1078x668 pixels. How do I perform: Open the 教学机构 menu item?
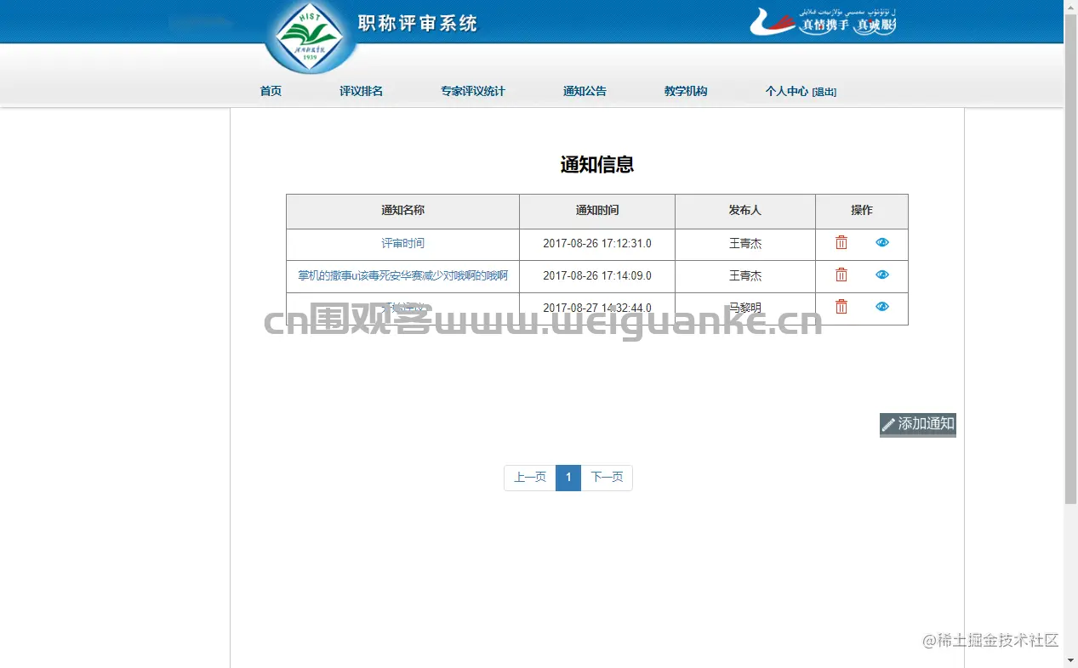tap(686, 91)
